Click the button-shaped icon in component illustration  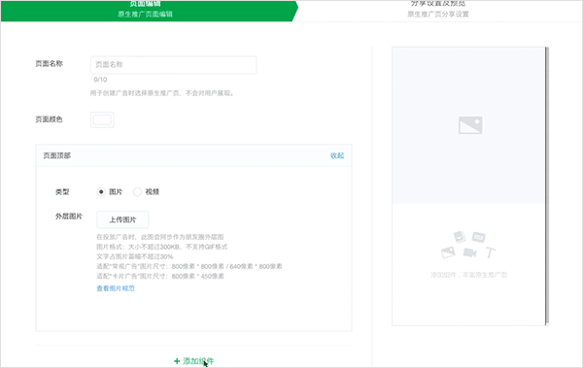click(478, 237)
